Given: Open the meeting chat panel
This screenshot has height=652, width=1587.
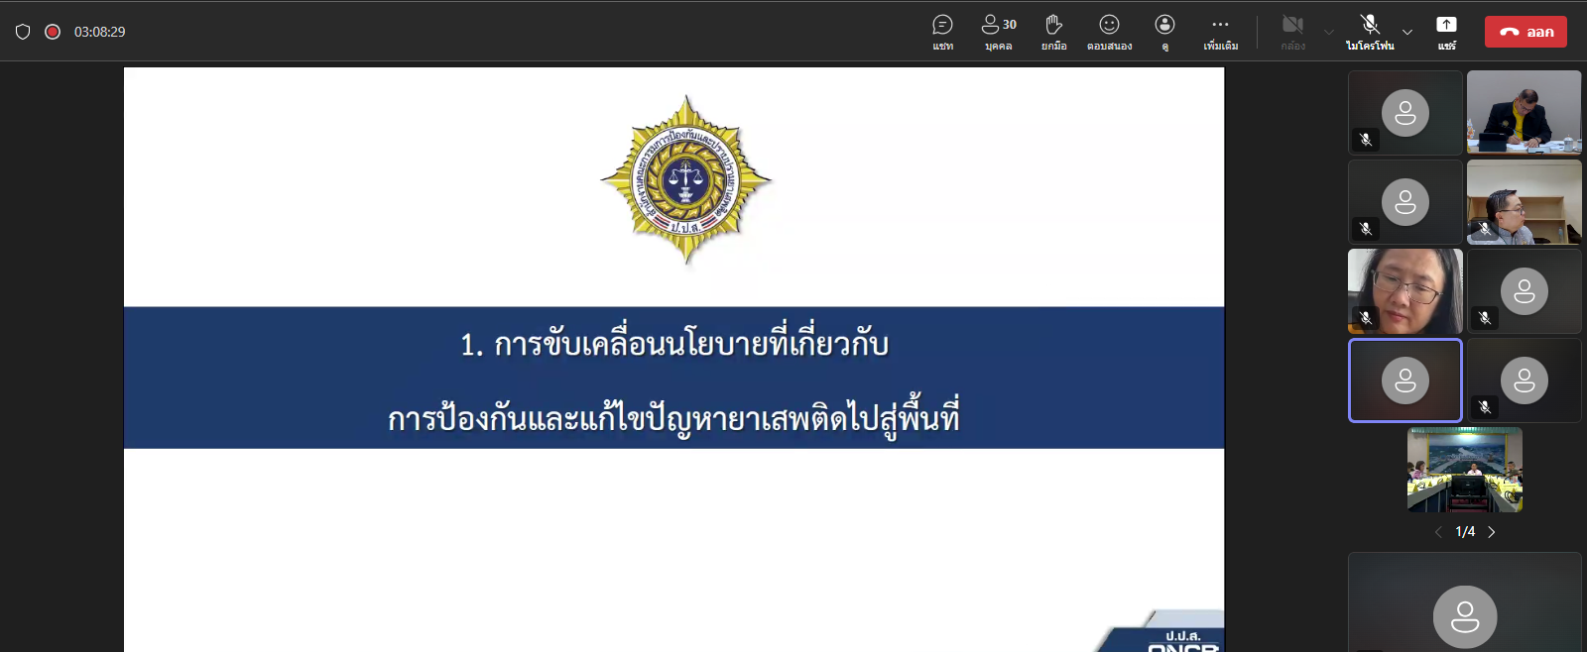Looking at the screenshot, I should 942,31.
